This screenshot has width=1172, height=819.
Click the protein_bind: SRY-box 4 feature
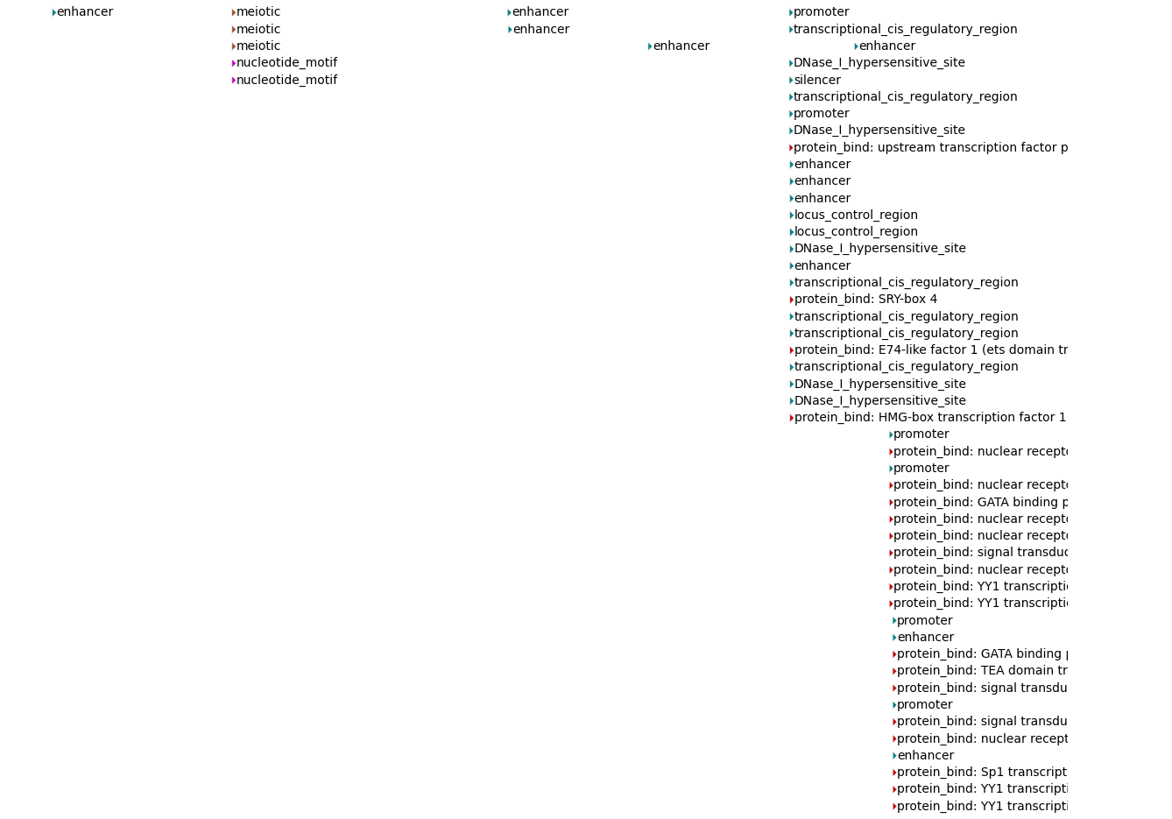865,299
